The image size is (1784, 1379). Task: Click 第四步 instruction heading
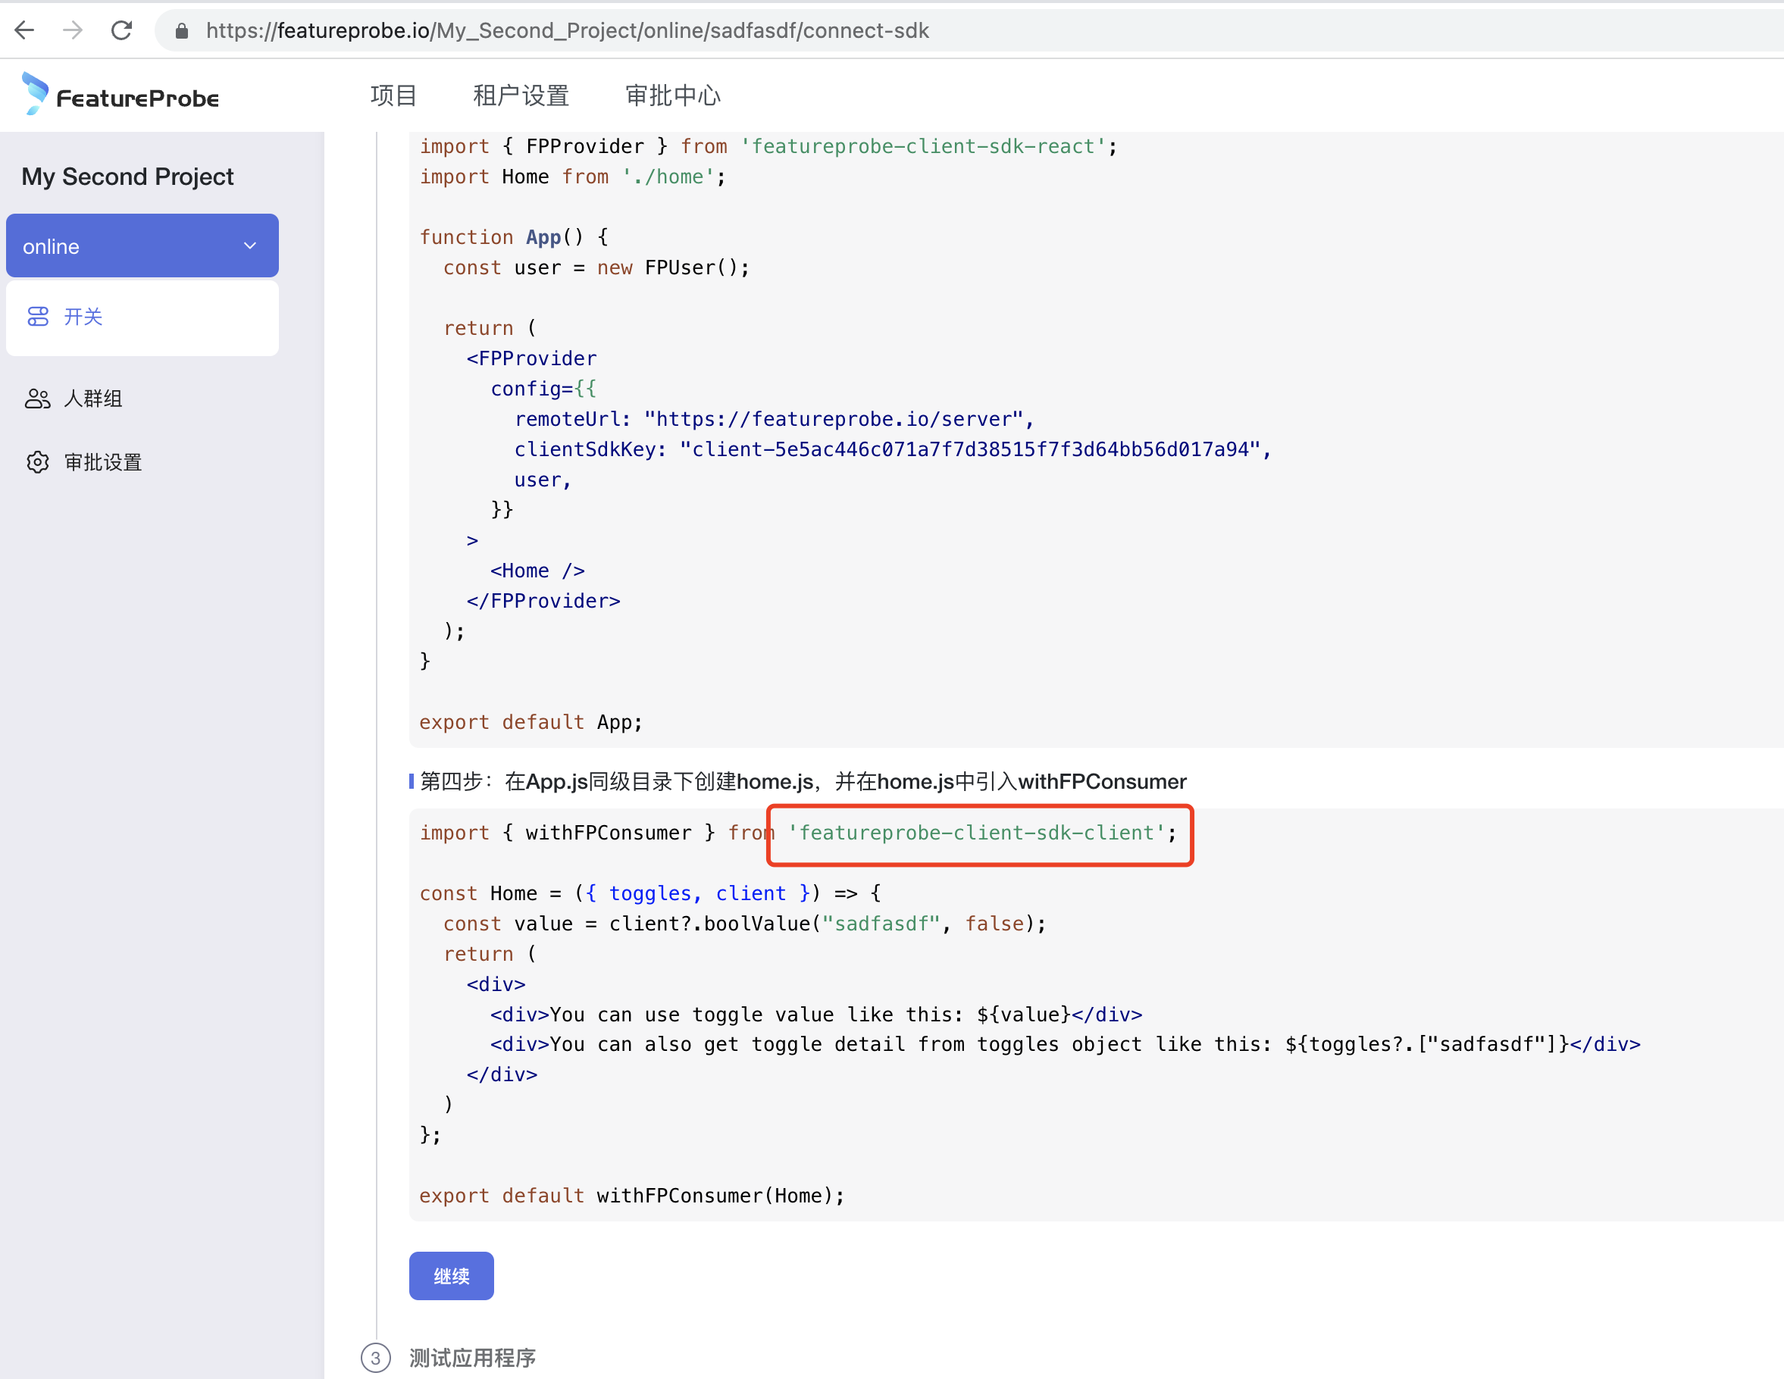(802, 781)
